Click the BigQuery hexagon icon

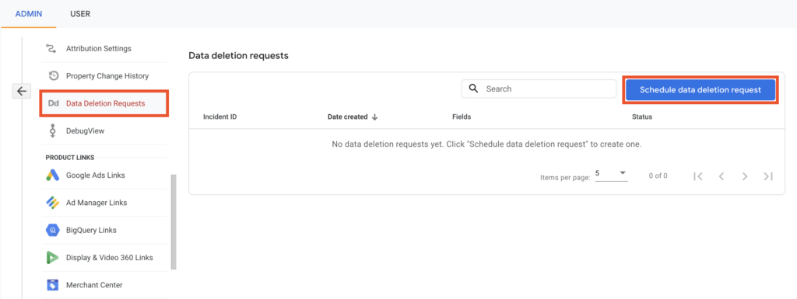coord(53,230)
